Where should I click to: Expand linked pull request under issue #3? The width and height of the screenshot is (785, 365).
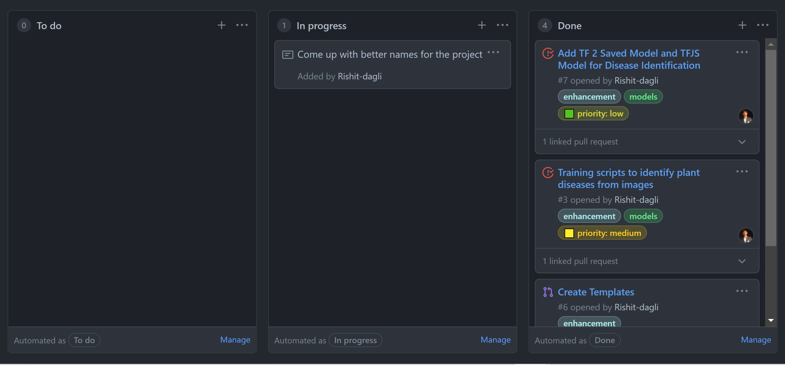pyautogui.click(x=742, y=261)
